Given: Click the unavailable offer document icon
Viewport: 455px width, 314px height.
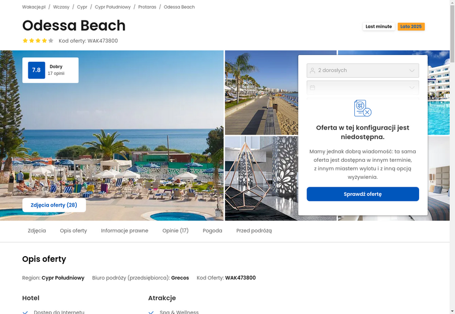Looking at the screenshot, I should coord(363,108).
